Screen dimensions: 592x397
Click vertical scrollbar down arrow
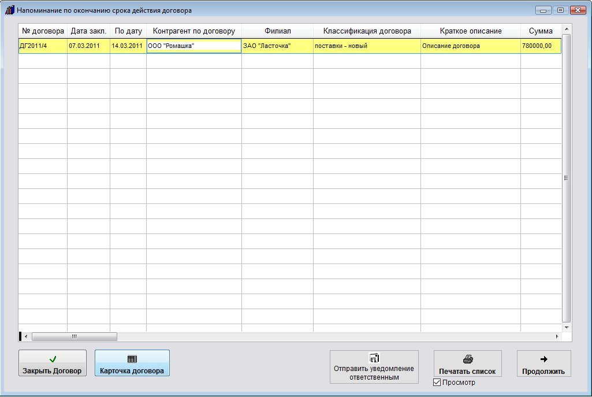coord(566,327)
